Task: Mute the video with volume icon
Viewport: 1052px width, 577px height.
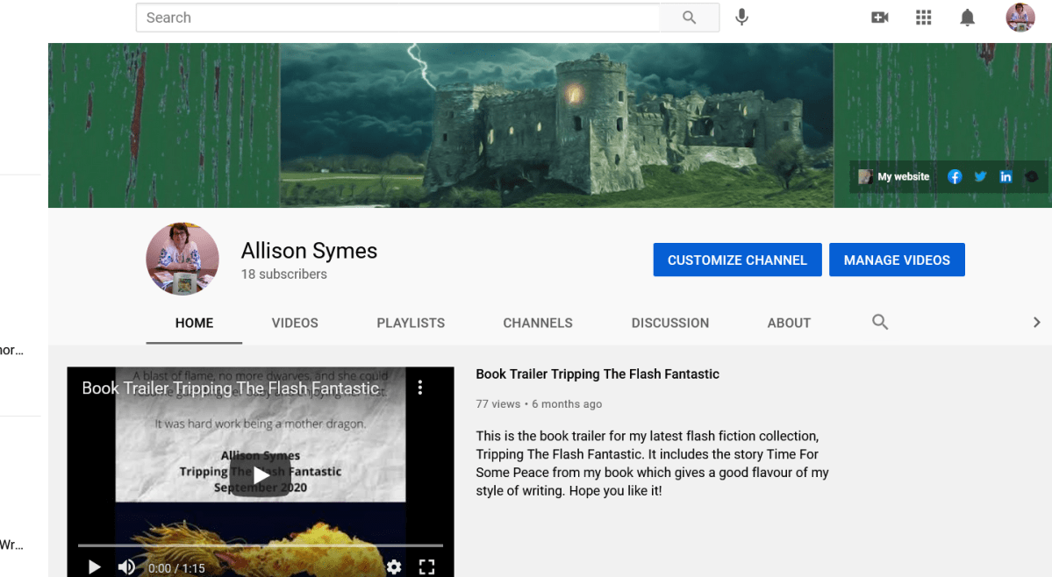Action: coord(126,567)
